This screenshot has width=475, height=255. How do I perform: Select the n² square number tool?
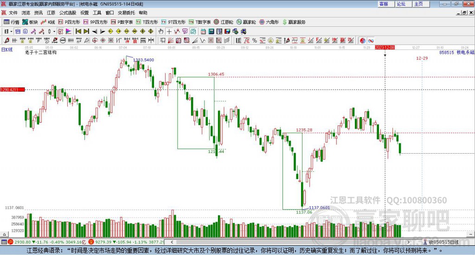(x=79, y=40)
